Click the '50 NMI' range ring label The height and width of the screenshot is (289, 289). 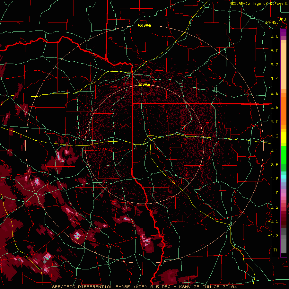point(144,85)
